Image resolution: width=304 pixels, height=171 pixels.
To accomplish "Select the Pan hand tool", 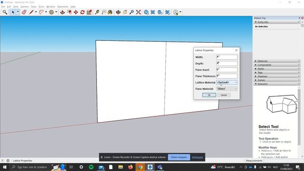I will 125,12.
